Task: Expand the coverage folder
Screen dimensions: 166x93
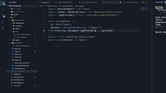Action: coord(17,9)
